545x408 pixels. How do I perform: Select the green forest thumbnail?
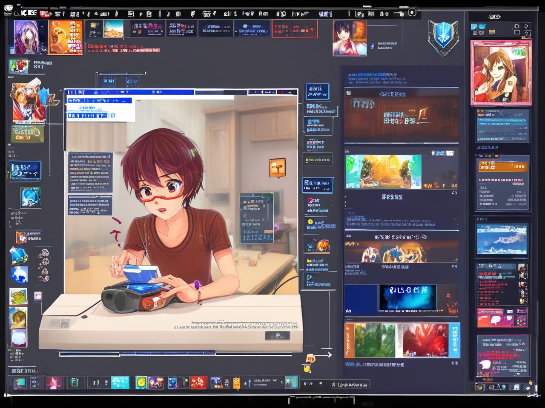376,340
